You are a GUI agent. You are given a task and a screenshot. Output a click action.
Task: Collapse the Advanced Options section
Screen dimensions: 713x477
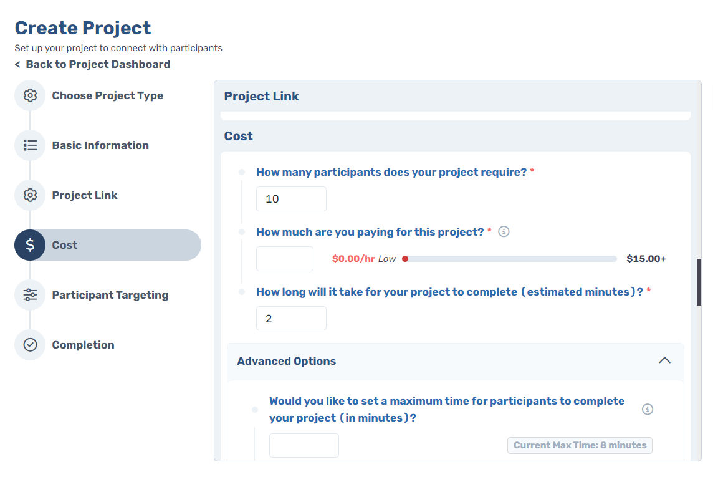click(x=455, y=361)
